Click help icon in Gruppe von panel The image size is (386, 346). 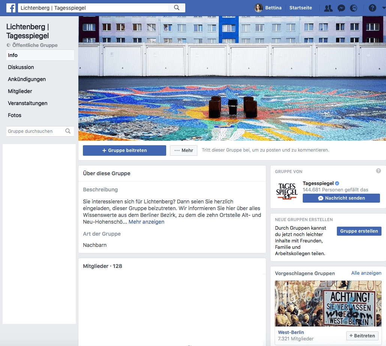[378, 171]
